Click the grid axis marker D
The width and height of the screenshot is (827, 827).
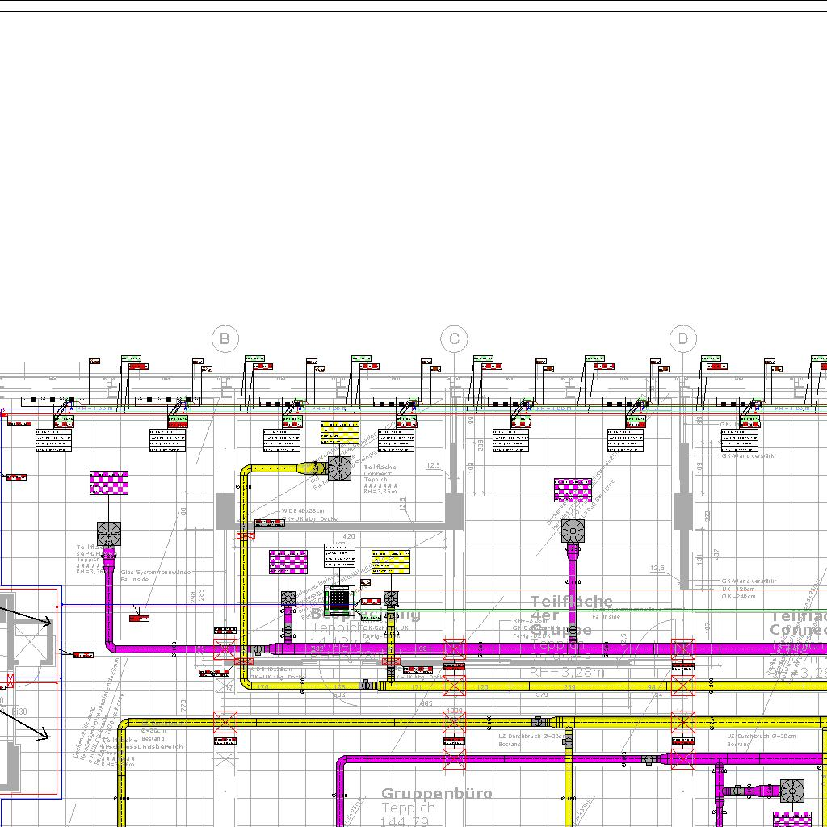683,338
